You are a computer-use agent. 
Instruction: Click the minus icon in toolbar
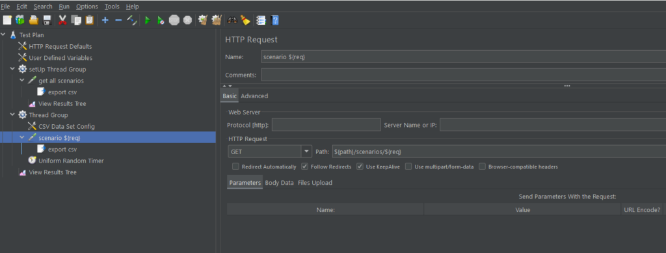(118, 20)
